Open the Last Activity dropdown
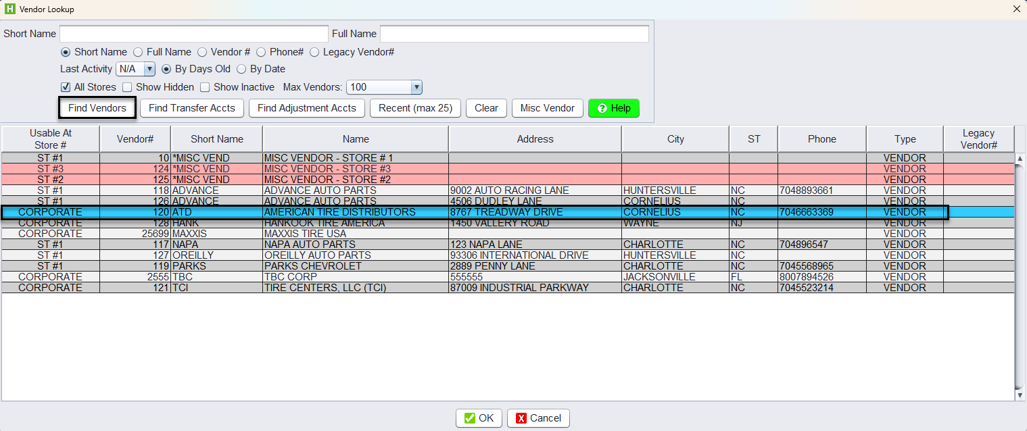1027x431 pixels. [136, 69]
